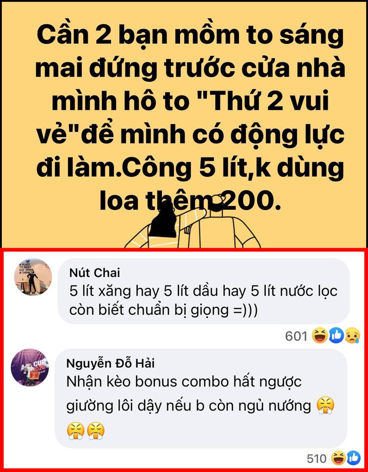Click first huffing emoji on last comment line
368x472 pixels.
[75, 431]
